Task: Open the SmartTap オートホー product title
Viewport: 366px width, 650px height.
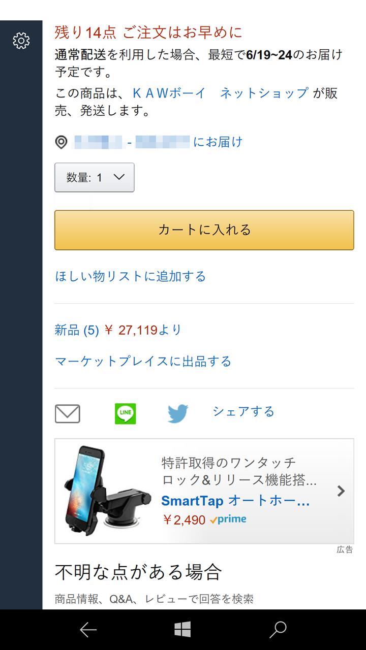Action: click(235, 501)
